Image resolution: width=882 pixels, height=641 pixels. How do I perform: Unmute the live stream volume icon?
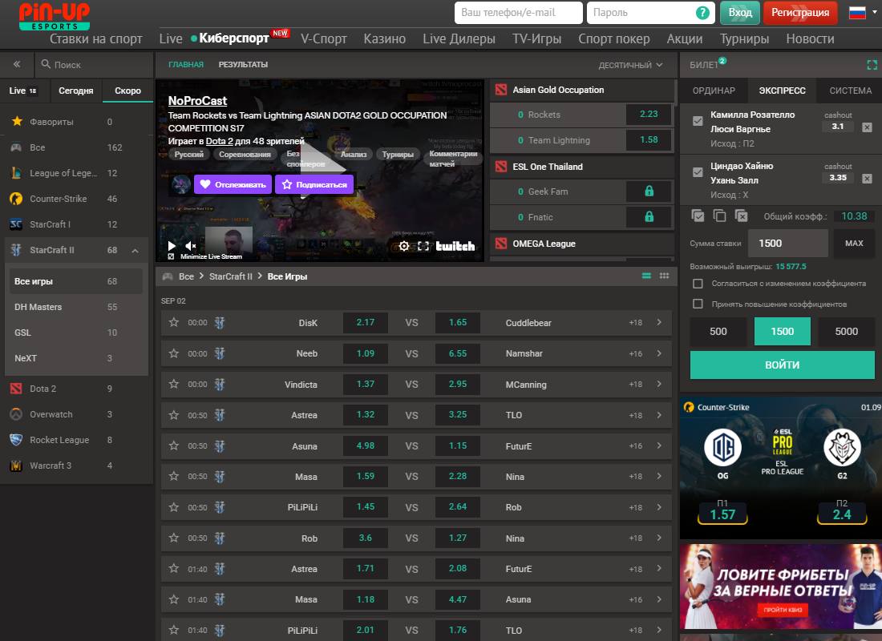191,246
